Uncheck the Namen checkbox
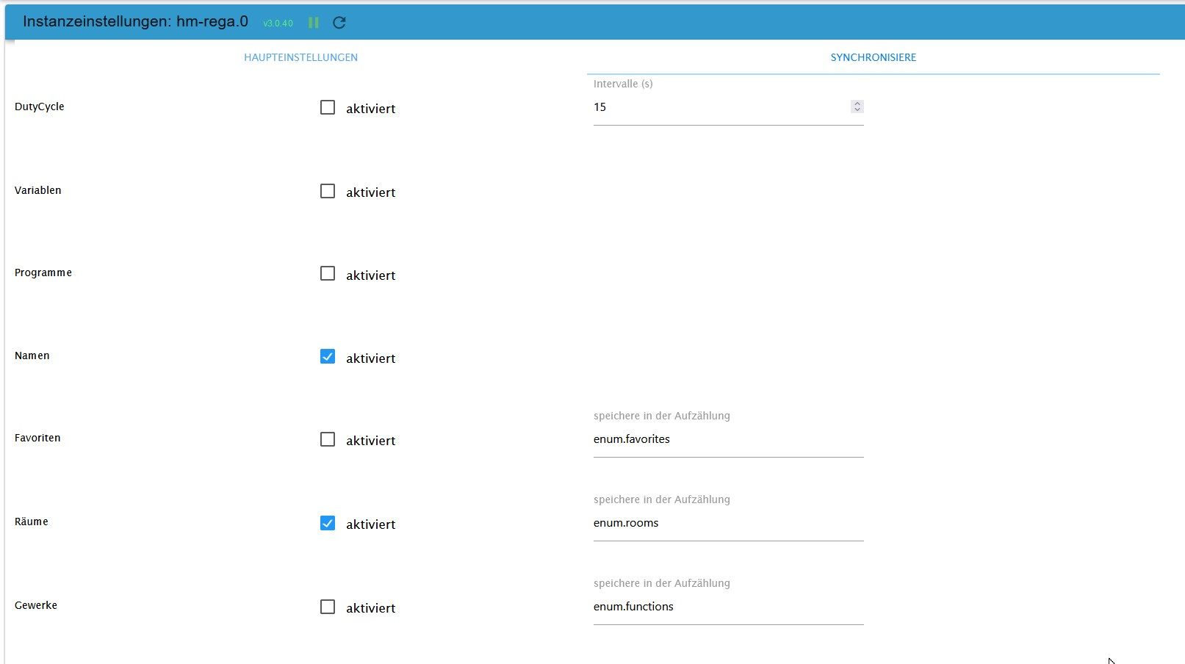Screen dimensions: 1185x664 point(328,357)
